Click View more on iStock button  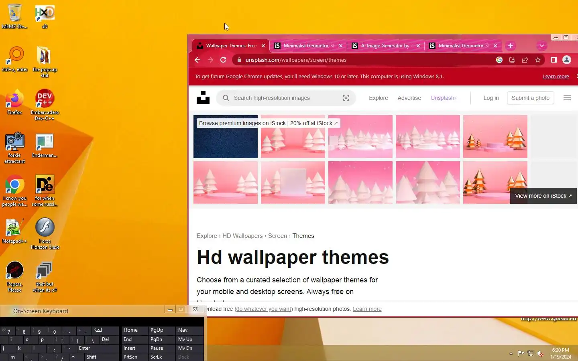pyautogui.click(x=543, y=196)
